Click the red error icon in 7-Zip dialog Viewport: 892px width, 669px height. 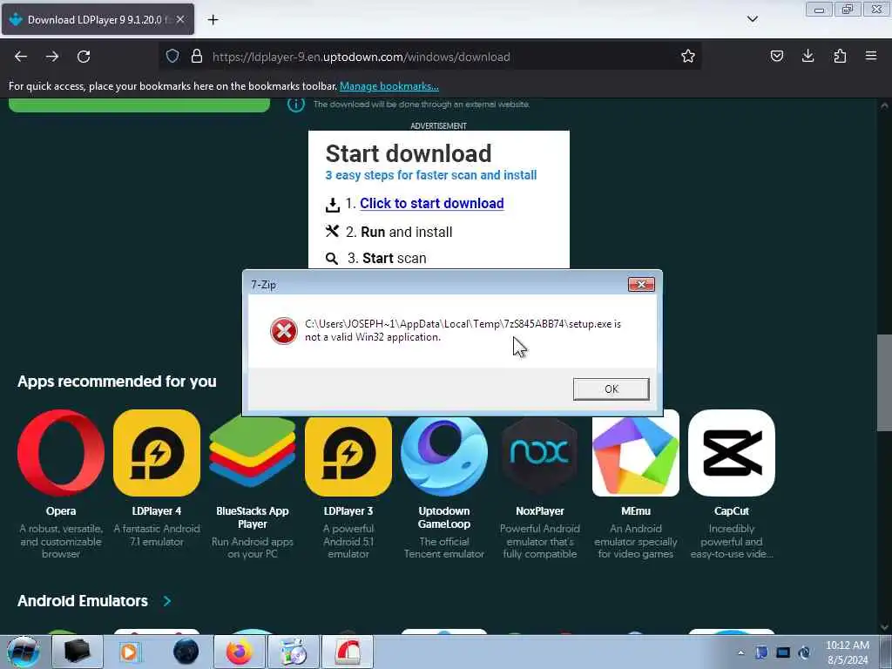pyautogui.click(x=283, y=331)
